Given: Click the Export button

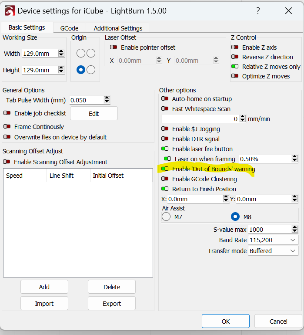Looking at the screenshot, I should [x=112, y=303].
